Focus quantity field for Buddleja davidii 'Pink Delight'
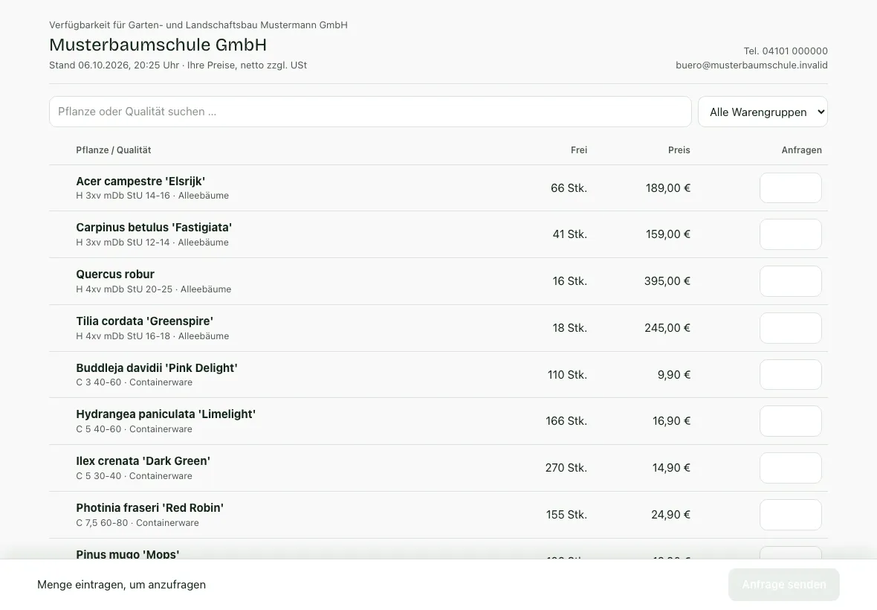Screen dimensions: 877x610 coord(790,374)
